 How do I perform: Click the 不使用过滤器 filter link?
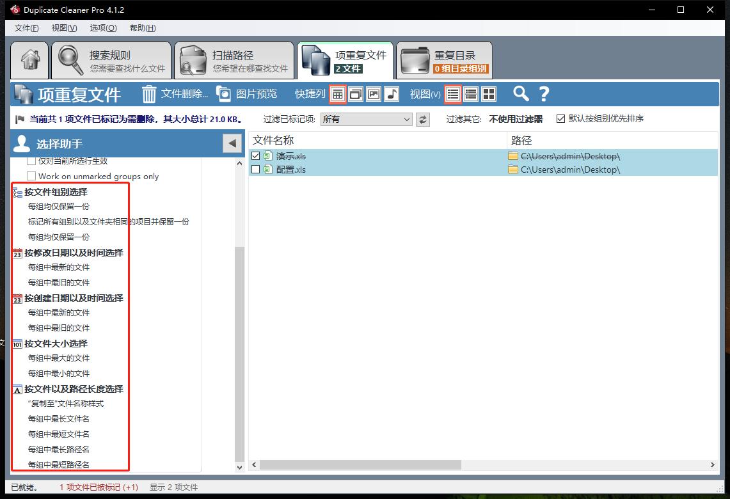[516, 119]
